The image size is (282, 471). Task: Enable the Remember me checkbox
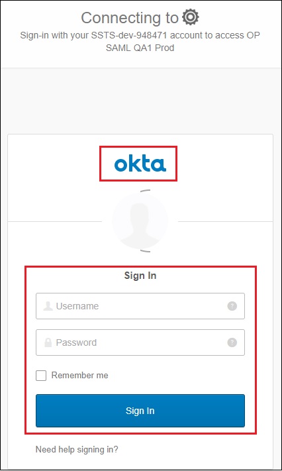41,376
